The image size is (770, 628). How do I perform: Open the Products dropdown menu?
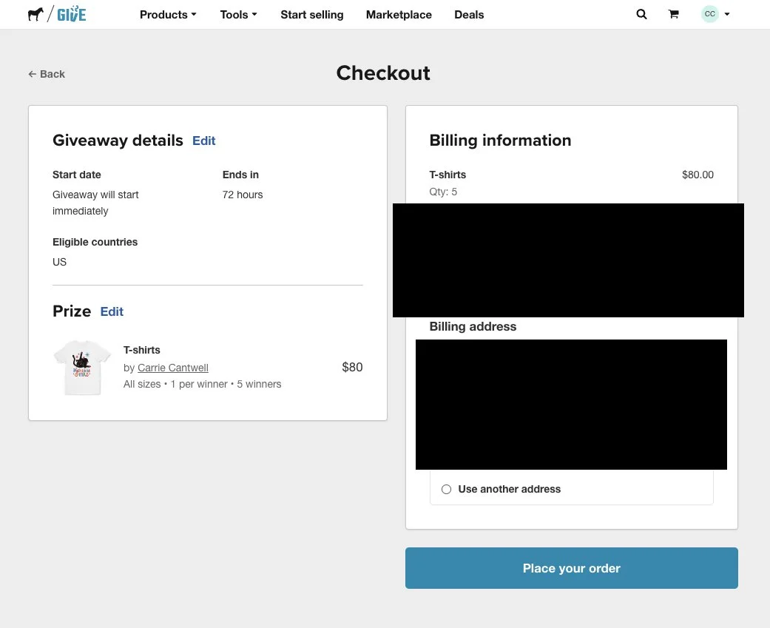coord(168,15)
